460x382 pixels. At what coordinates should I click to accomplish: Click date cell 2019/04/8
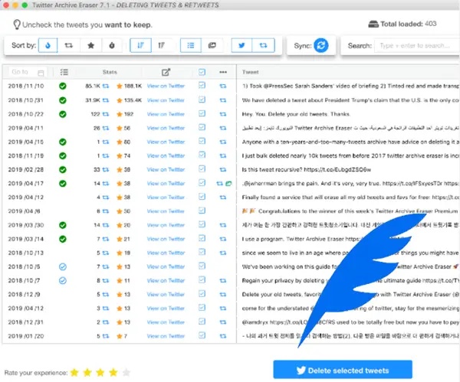(x=24, y=211)
